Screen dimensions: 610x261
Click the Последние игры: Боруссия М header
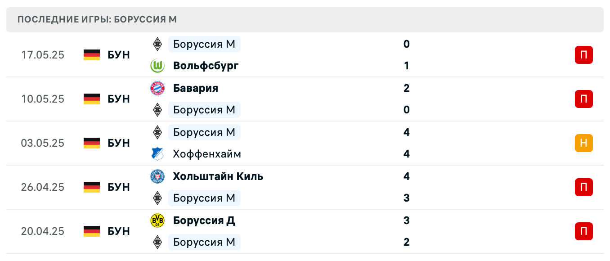[97, 19]
